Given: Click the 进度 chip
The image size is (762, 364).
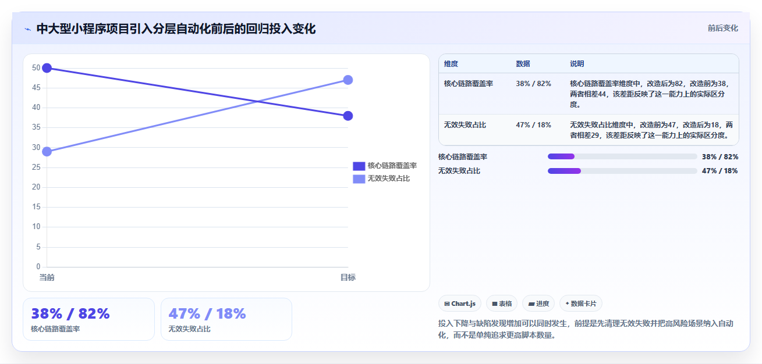Looking at the screenshot, I should pyautogui.click(x=538, y=304).
